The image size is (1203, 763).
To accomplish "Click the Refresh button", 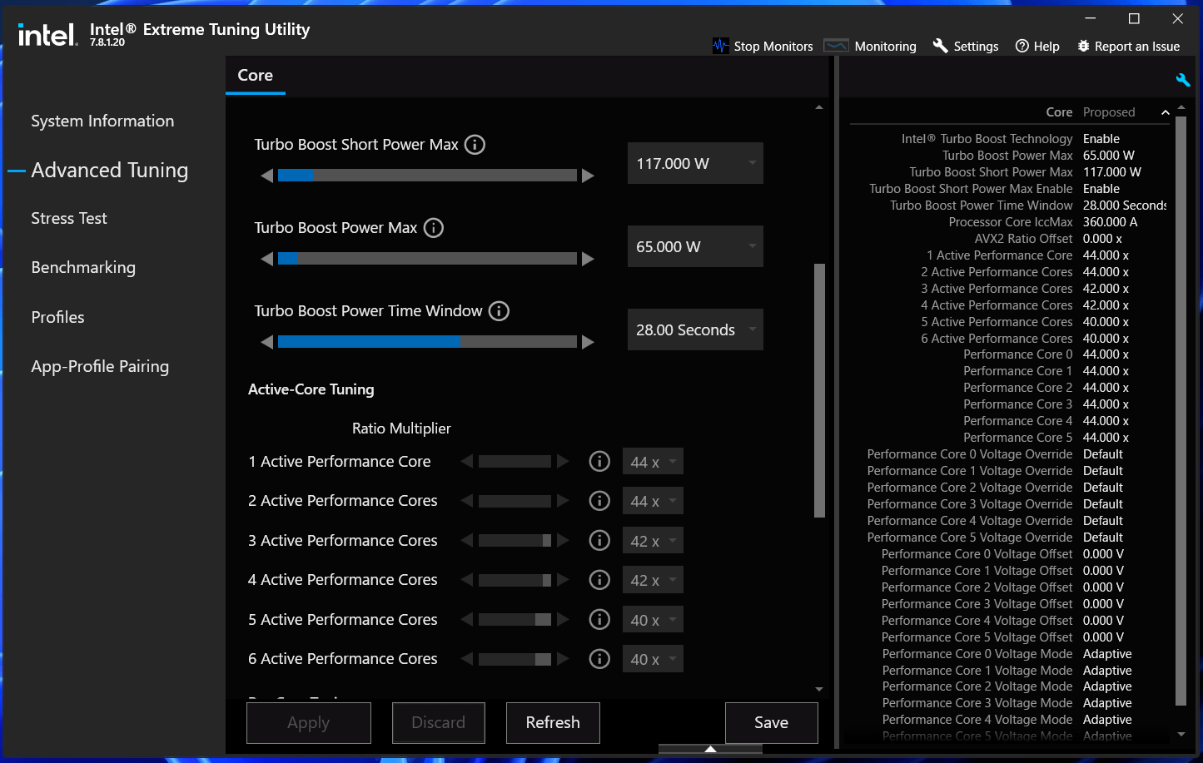I will (x=553, y=722).
